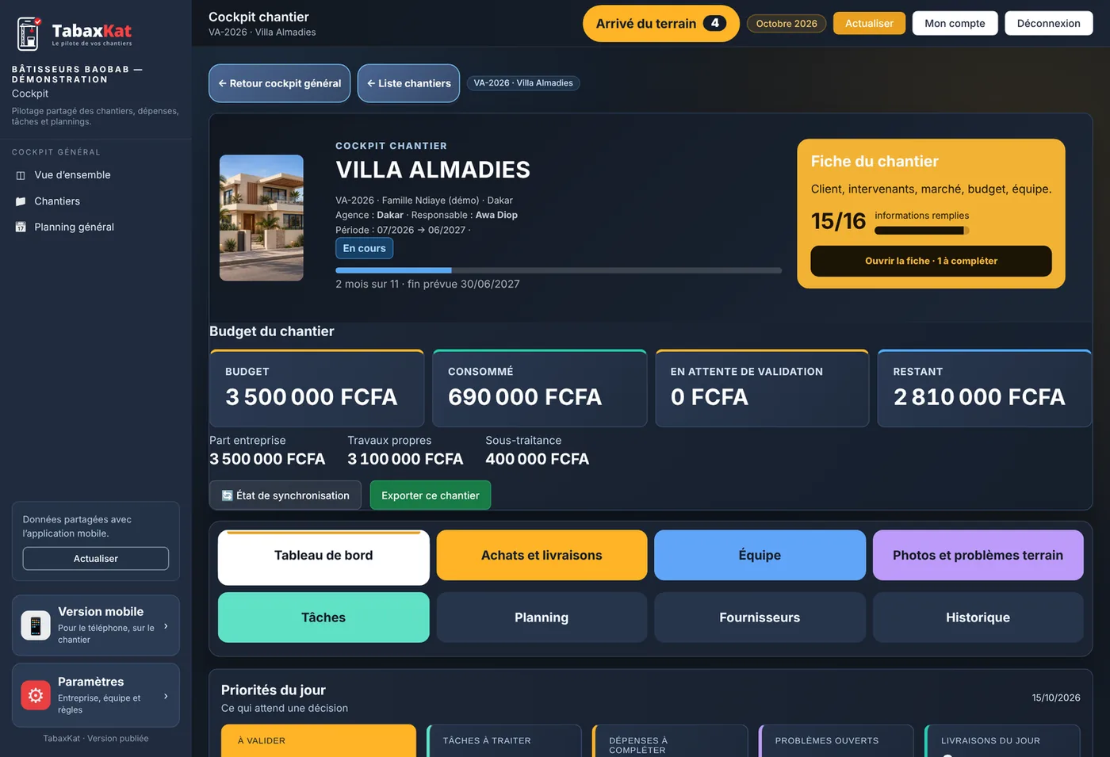Go back via Retour cockpit général
The height and width of the screenshot is (757, 1110).
[279, 83]
